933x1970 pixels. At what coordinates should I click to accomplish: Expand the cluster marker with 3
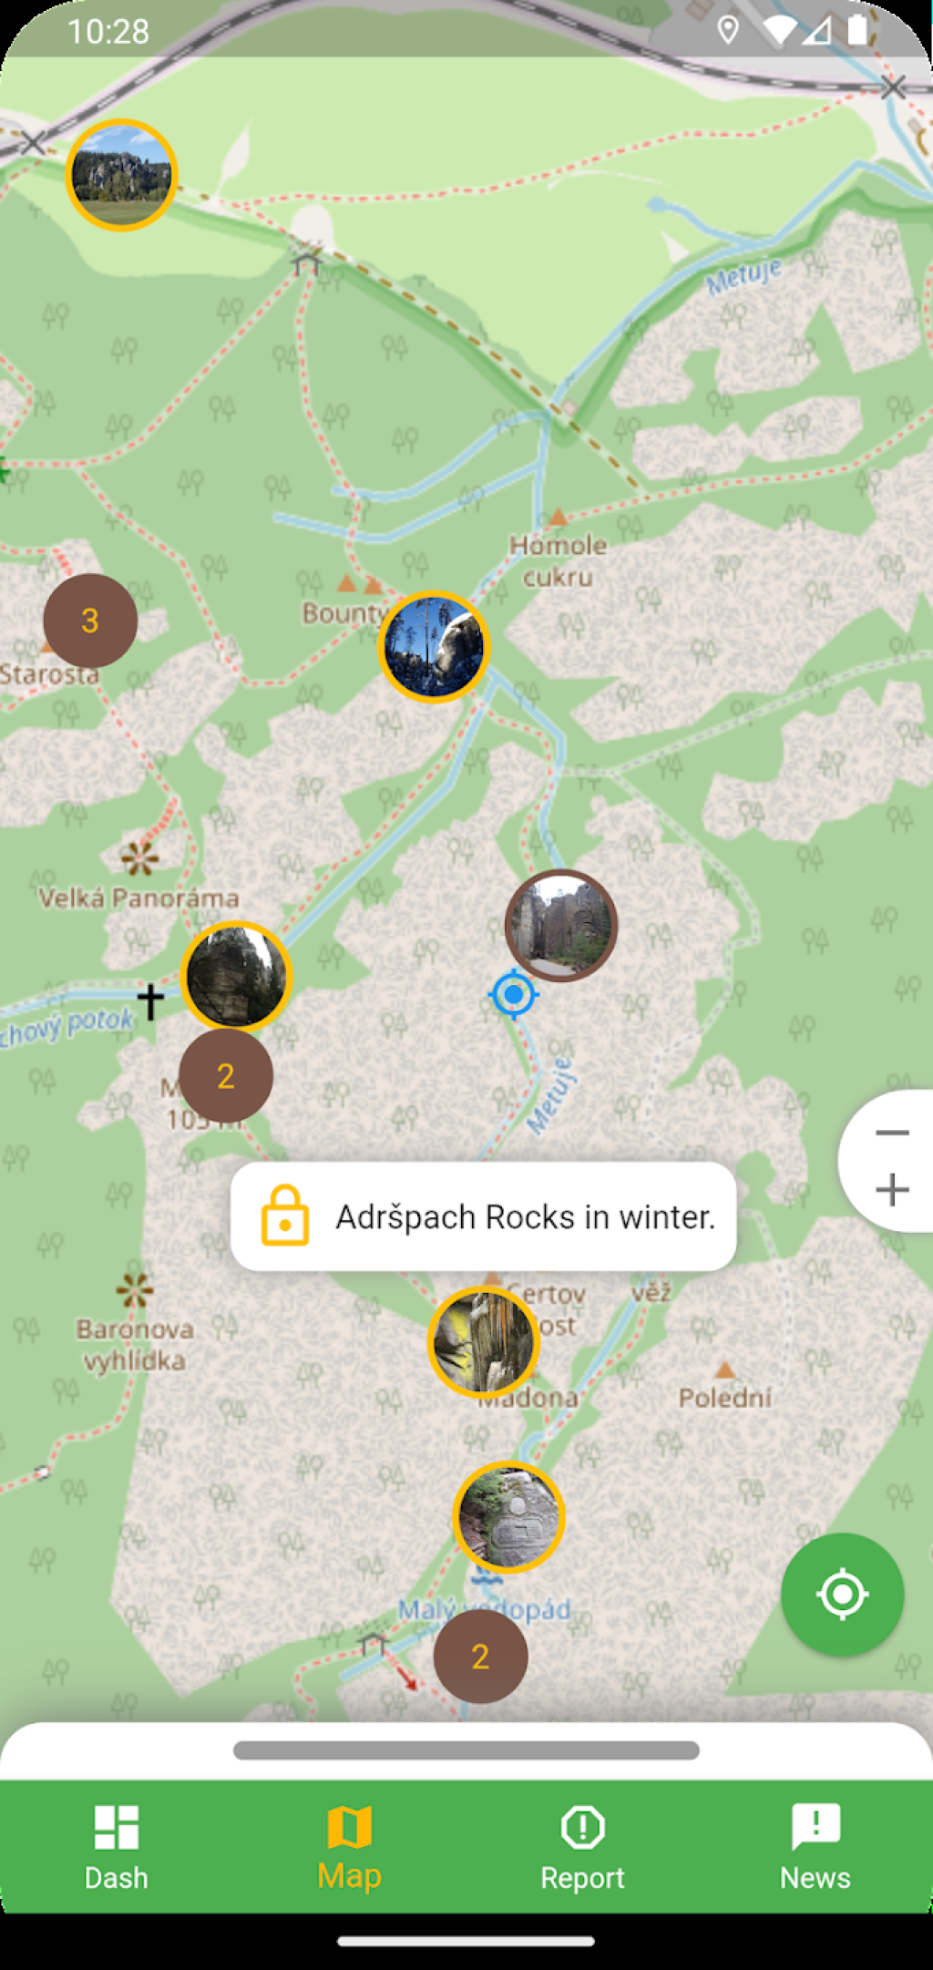click(x=90, y=621)
